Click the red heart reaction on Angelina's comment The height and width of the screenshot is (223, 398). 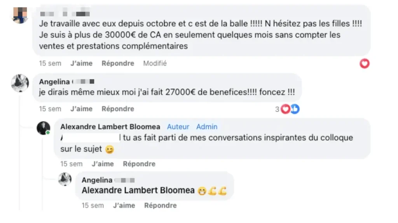click(285, 109)
